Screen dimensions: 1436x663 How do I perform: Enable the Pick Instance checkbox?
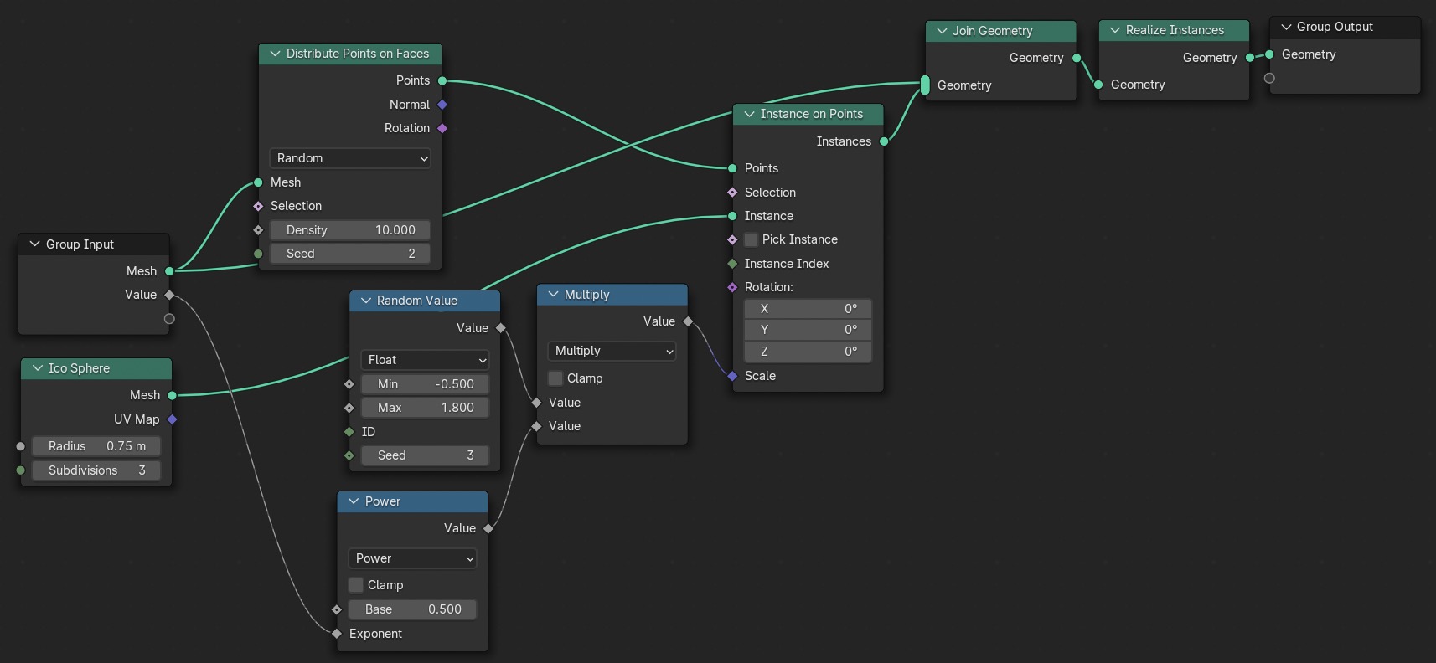point(752,239)
